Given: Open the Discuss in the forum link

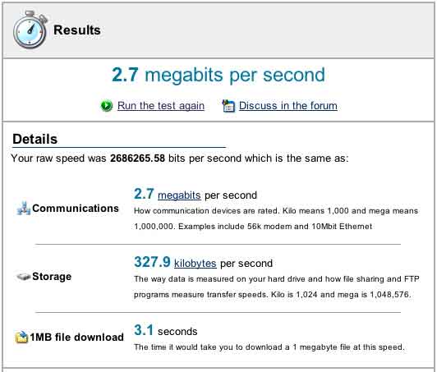Looking at the screenshot, I should 288,106.
